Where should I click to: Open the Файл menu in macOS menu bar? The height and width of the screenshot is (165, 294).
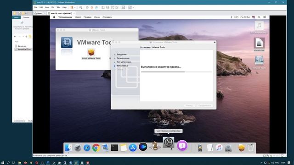78,17
